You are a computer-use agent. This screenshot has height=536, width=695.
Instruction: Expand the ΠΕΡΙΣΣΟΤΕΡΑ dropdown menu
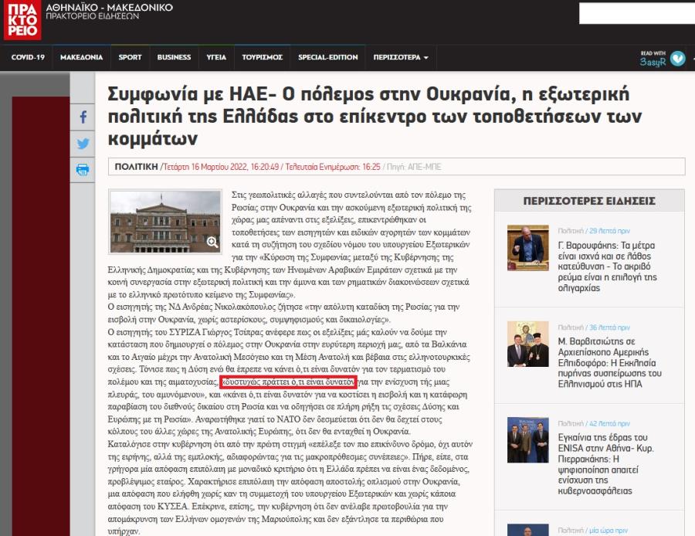(400, 57)
